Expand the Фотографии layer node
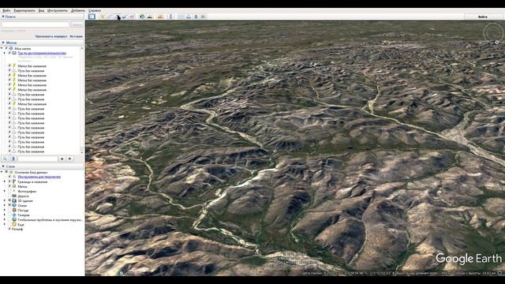 5,191
